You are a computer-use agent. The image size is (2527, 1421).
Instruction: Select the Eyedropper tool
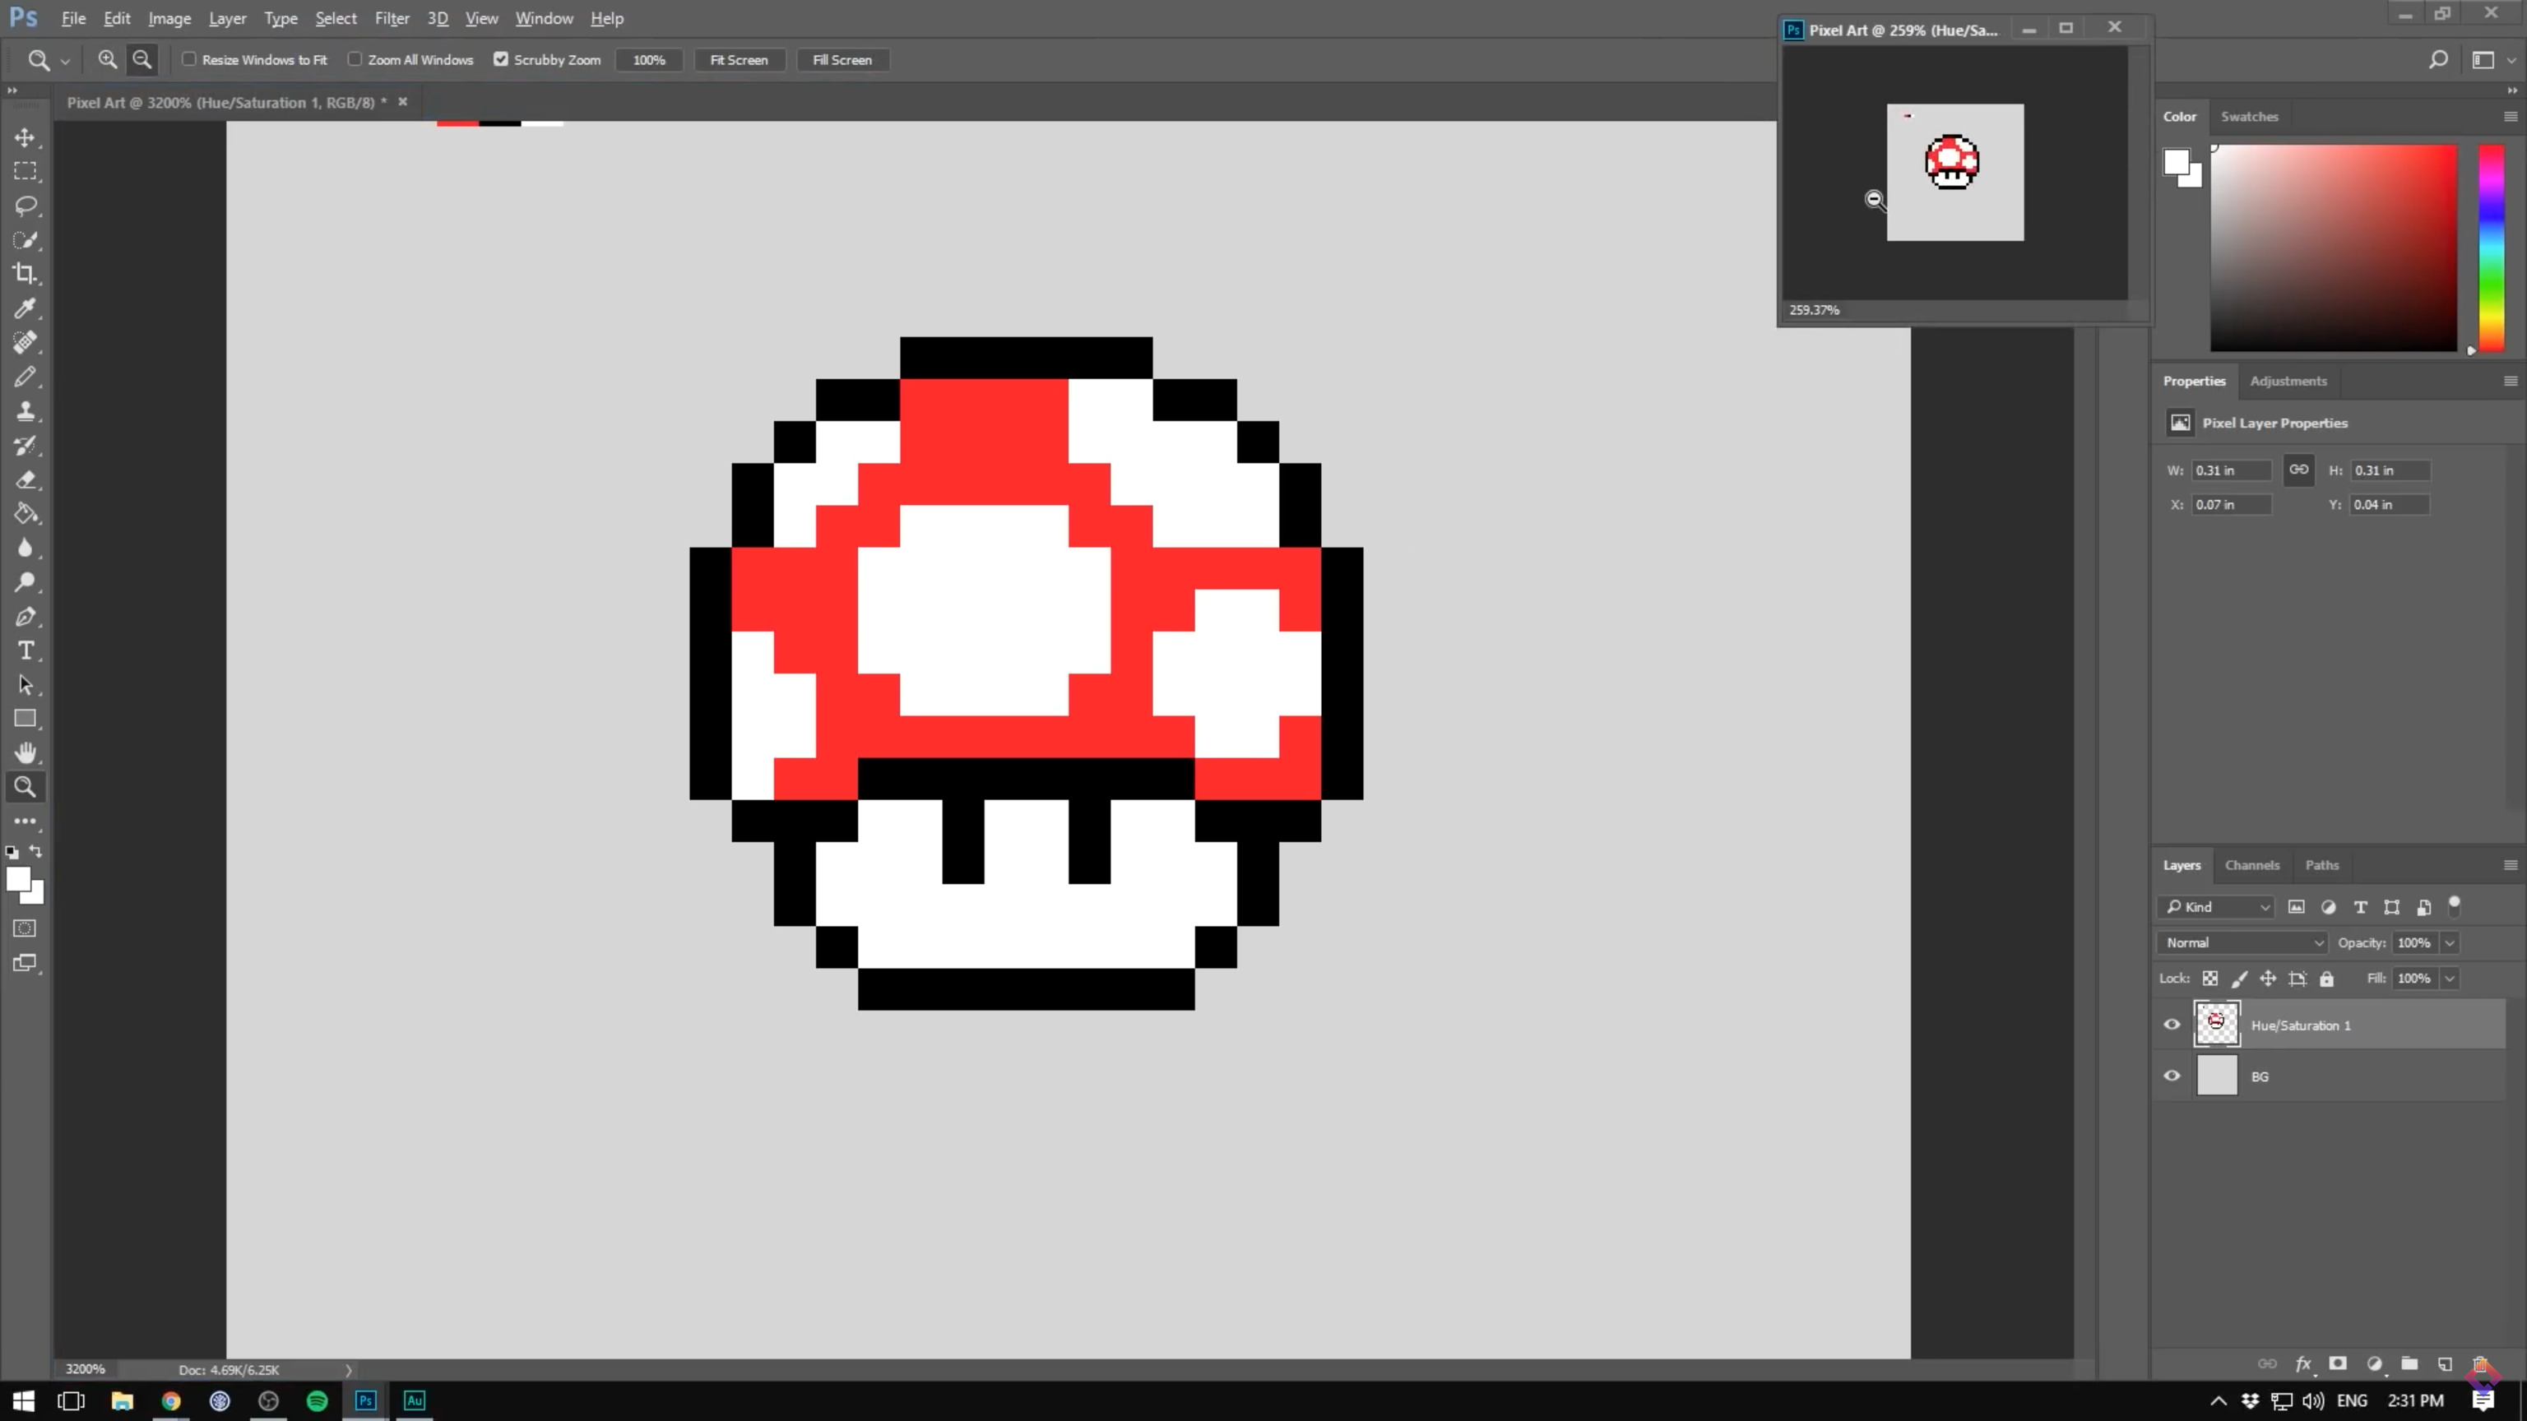pos(26,308)
